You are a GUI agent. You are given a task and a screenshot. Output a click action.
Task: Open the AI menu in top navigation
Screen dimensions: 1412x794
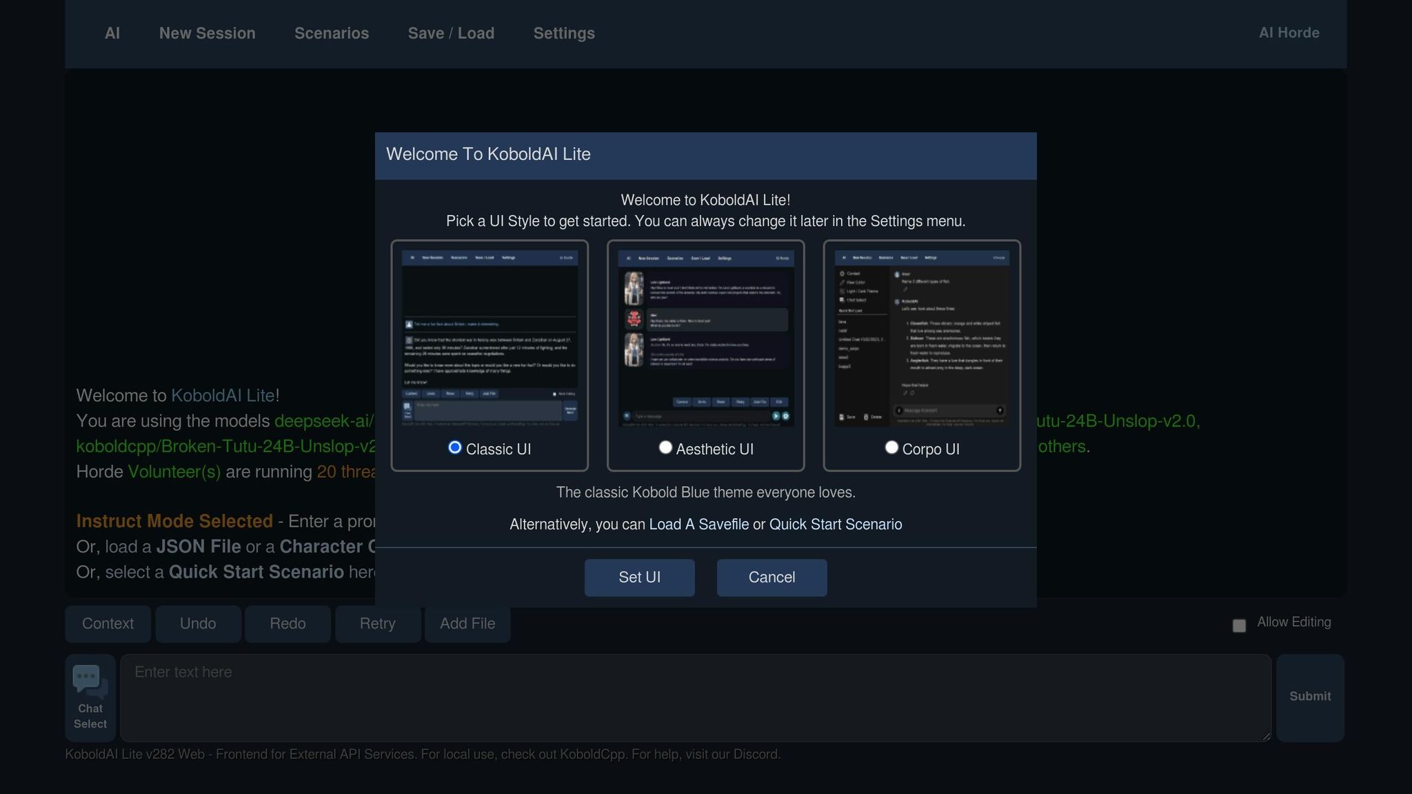pyautogui.click(x=112, y=33)
